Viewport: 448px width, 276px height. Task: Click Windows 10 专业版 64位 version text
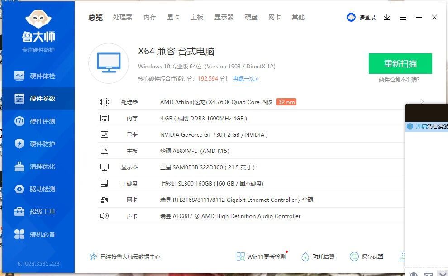click(206, 67)
